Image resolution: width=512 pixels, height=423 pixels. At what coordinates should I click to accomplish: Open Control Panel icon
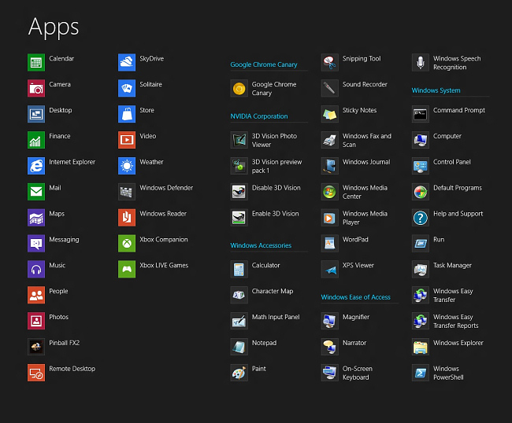pyautogui.click(x=421, y=166)
